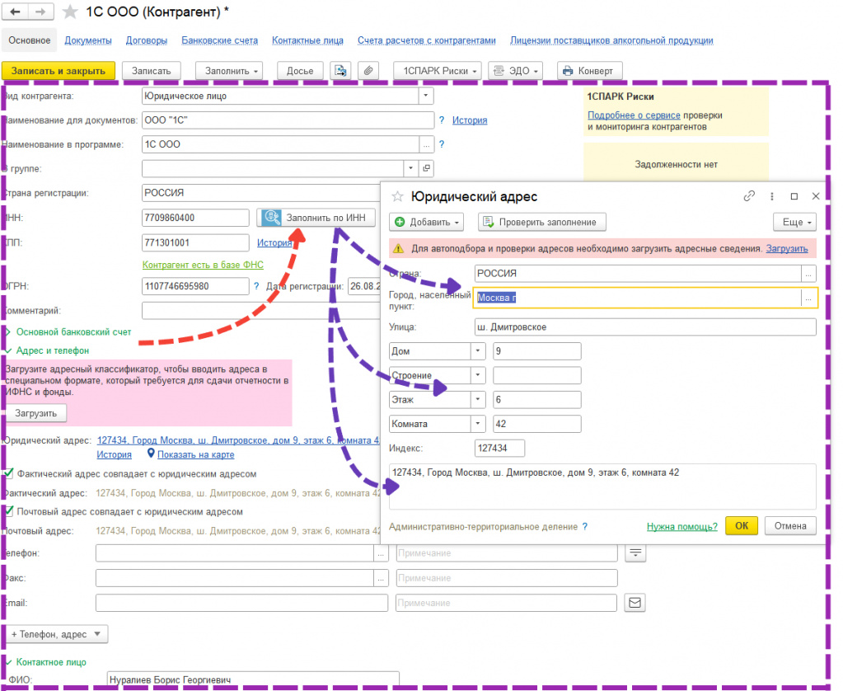Open the ЭДО dropdown menu
This screenshot has width=843, height=691.
(517, 70)
